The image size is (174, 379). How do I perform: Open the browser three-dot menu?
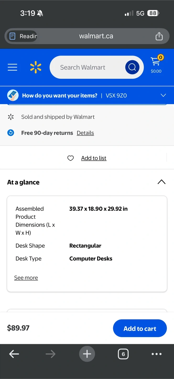click(x=156, y=354)
